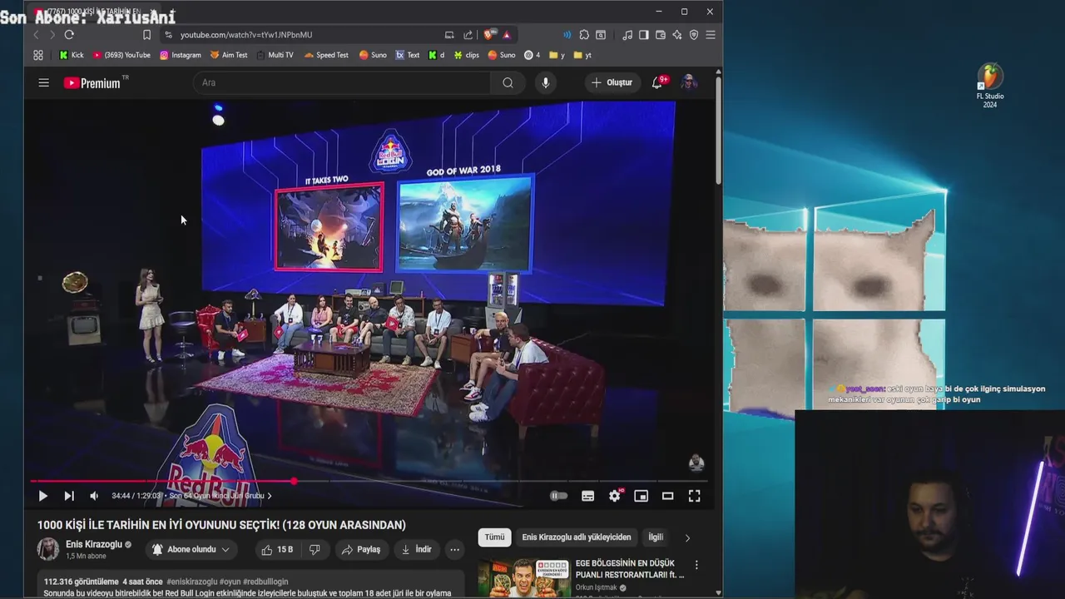Image resolution: width=1065 pixels, height=599 pixels.
Task: Play the video
Action: click(42, 496)
